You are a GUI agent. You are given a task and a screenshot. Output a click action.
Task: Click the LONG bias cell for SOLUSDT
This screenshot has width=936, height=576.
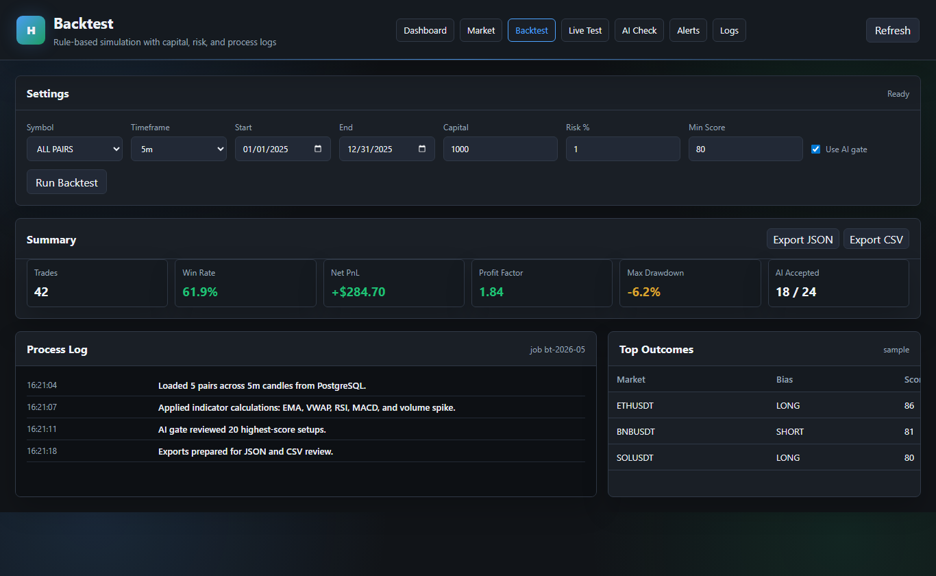788,457
